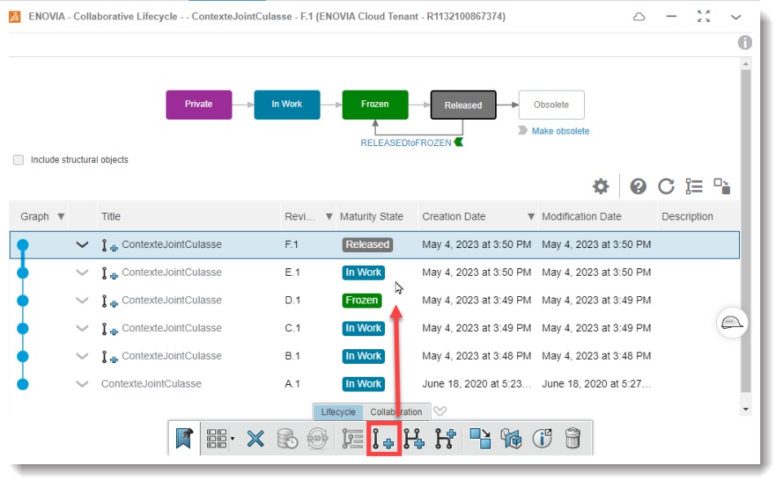Click the Released state box in diagram
The image size is (783, 487).
point(463,105)
